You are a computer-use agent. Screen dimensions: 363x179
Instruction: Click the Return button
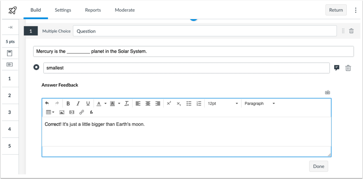coord(336,10)
